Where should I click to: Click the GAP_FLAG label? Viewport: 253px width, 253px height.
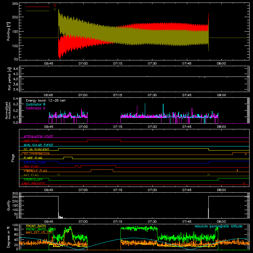coord(31,141)
